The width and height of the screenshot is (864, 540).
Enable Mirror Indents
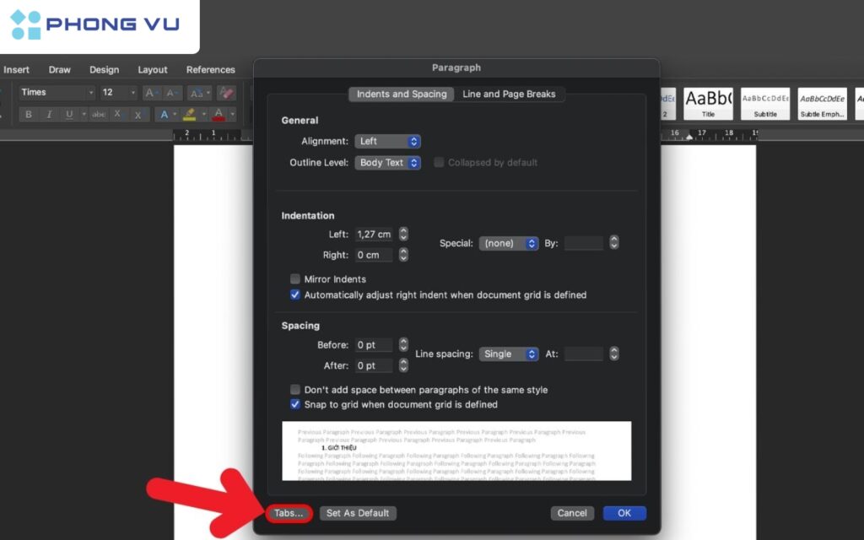[296, 278]
